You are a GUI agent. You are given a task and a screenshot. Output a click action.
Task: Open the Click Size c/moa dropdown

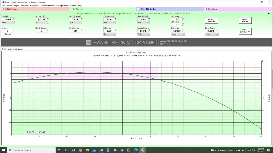tap(178, 34)
